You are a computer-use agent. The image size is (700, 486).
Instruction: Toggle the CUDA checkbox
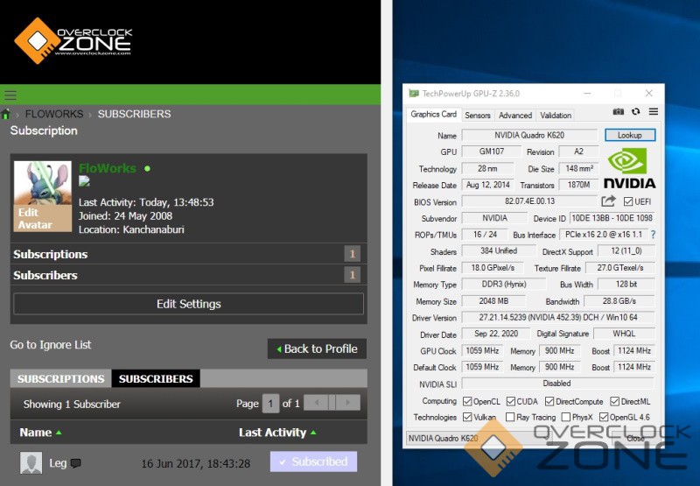[511, 401]
